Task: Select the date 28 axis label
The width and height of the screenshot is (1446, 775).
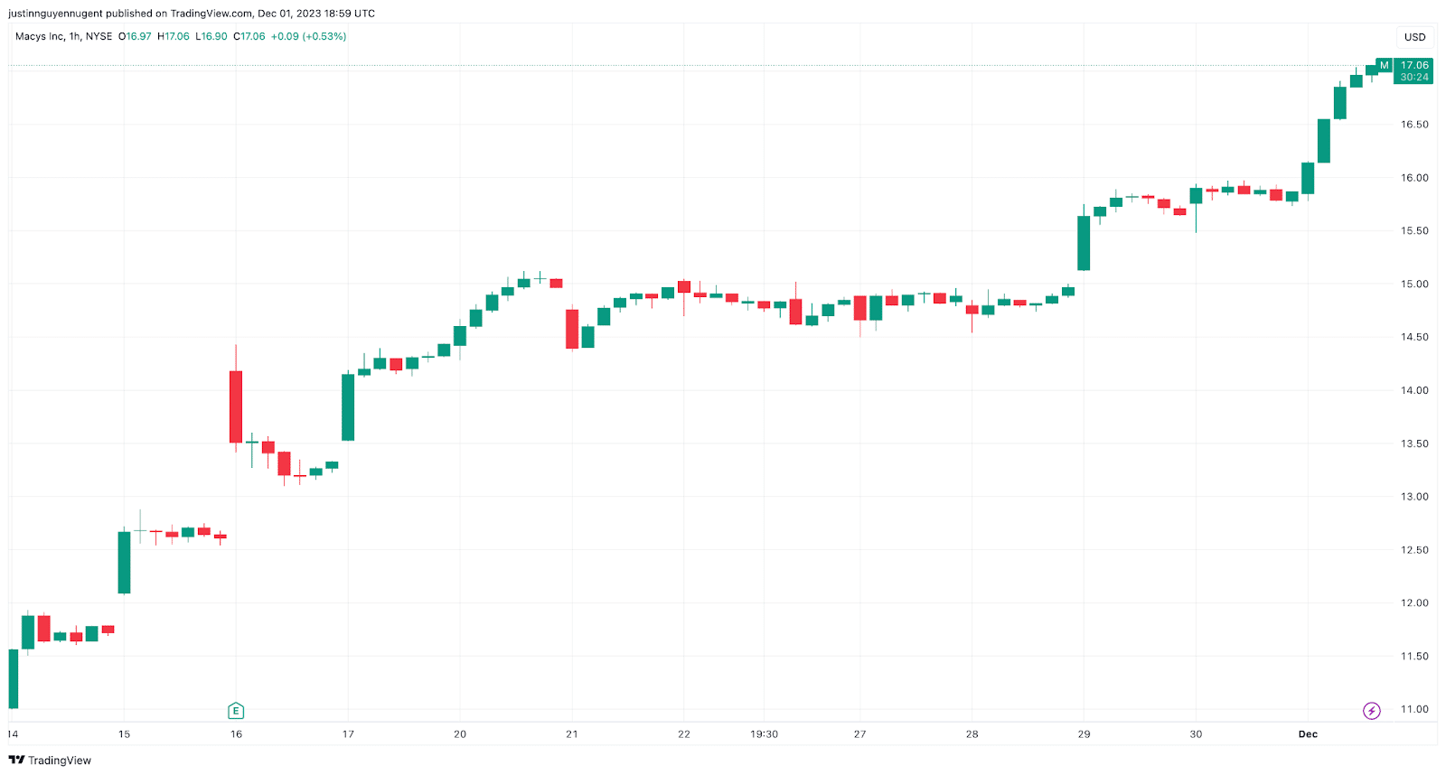Action: click(x=972, y=734)
